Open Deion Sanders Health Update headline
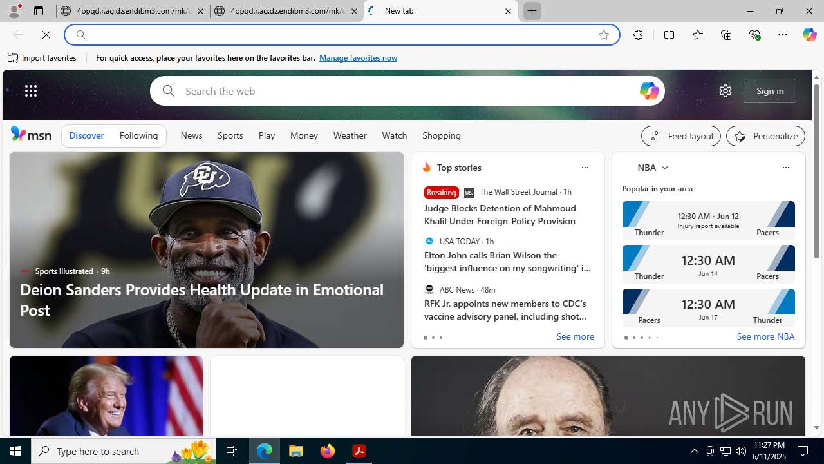 click(201, 300)
